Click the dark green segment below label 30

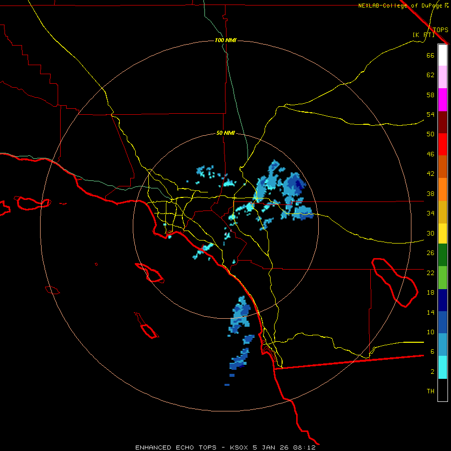point(442,255)
